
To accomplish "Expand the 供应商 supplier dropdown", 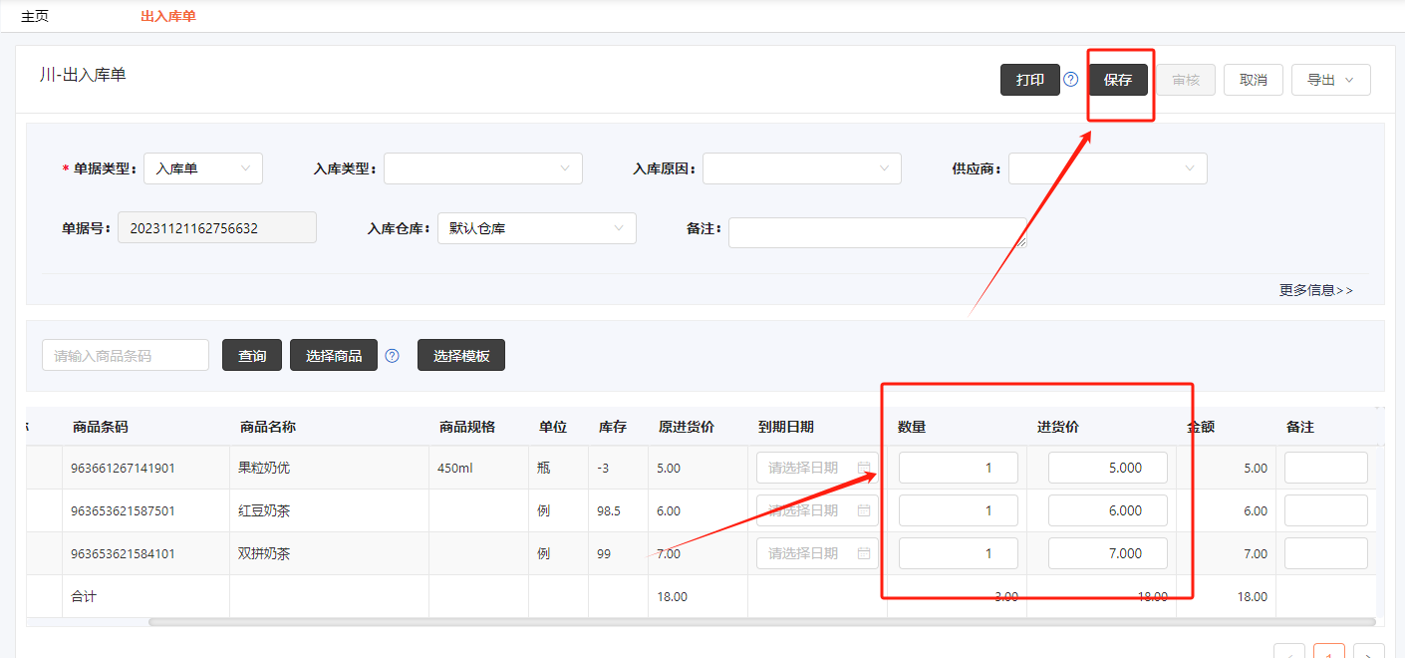I will pyautogui.click(x=1107, y=168).
